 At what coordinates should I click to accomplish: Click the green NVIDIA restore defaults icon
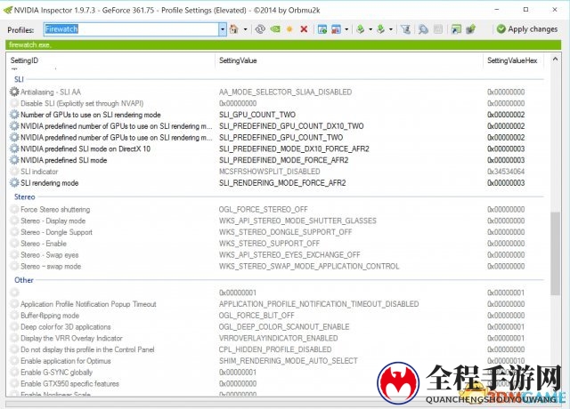[275, 29]
